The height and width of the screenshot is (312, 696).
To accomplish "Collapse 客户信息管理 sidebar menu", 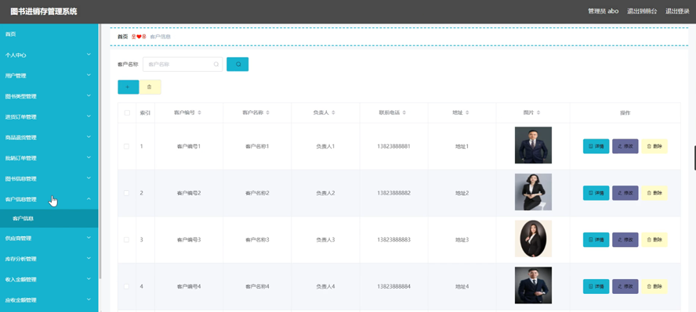I will (x=49, y=199).
